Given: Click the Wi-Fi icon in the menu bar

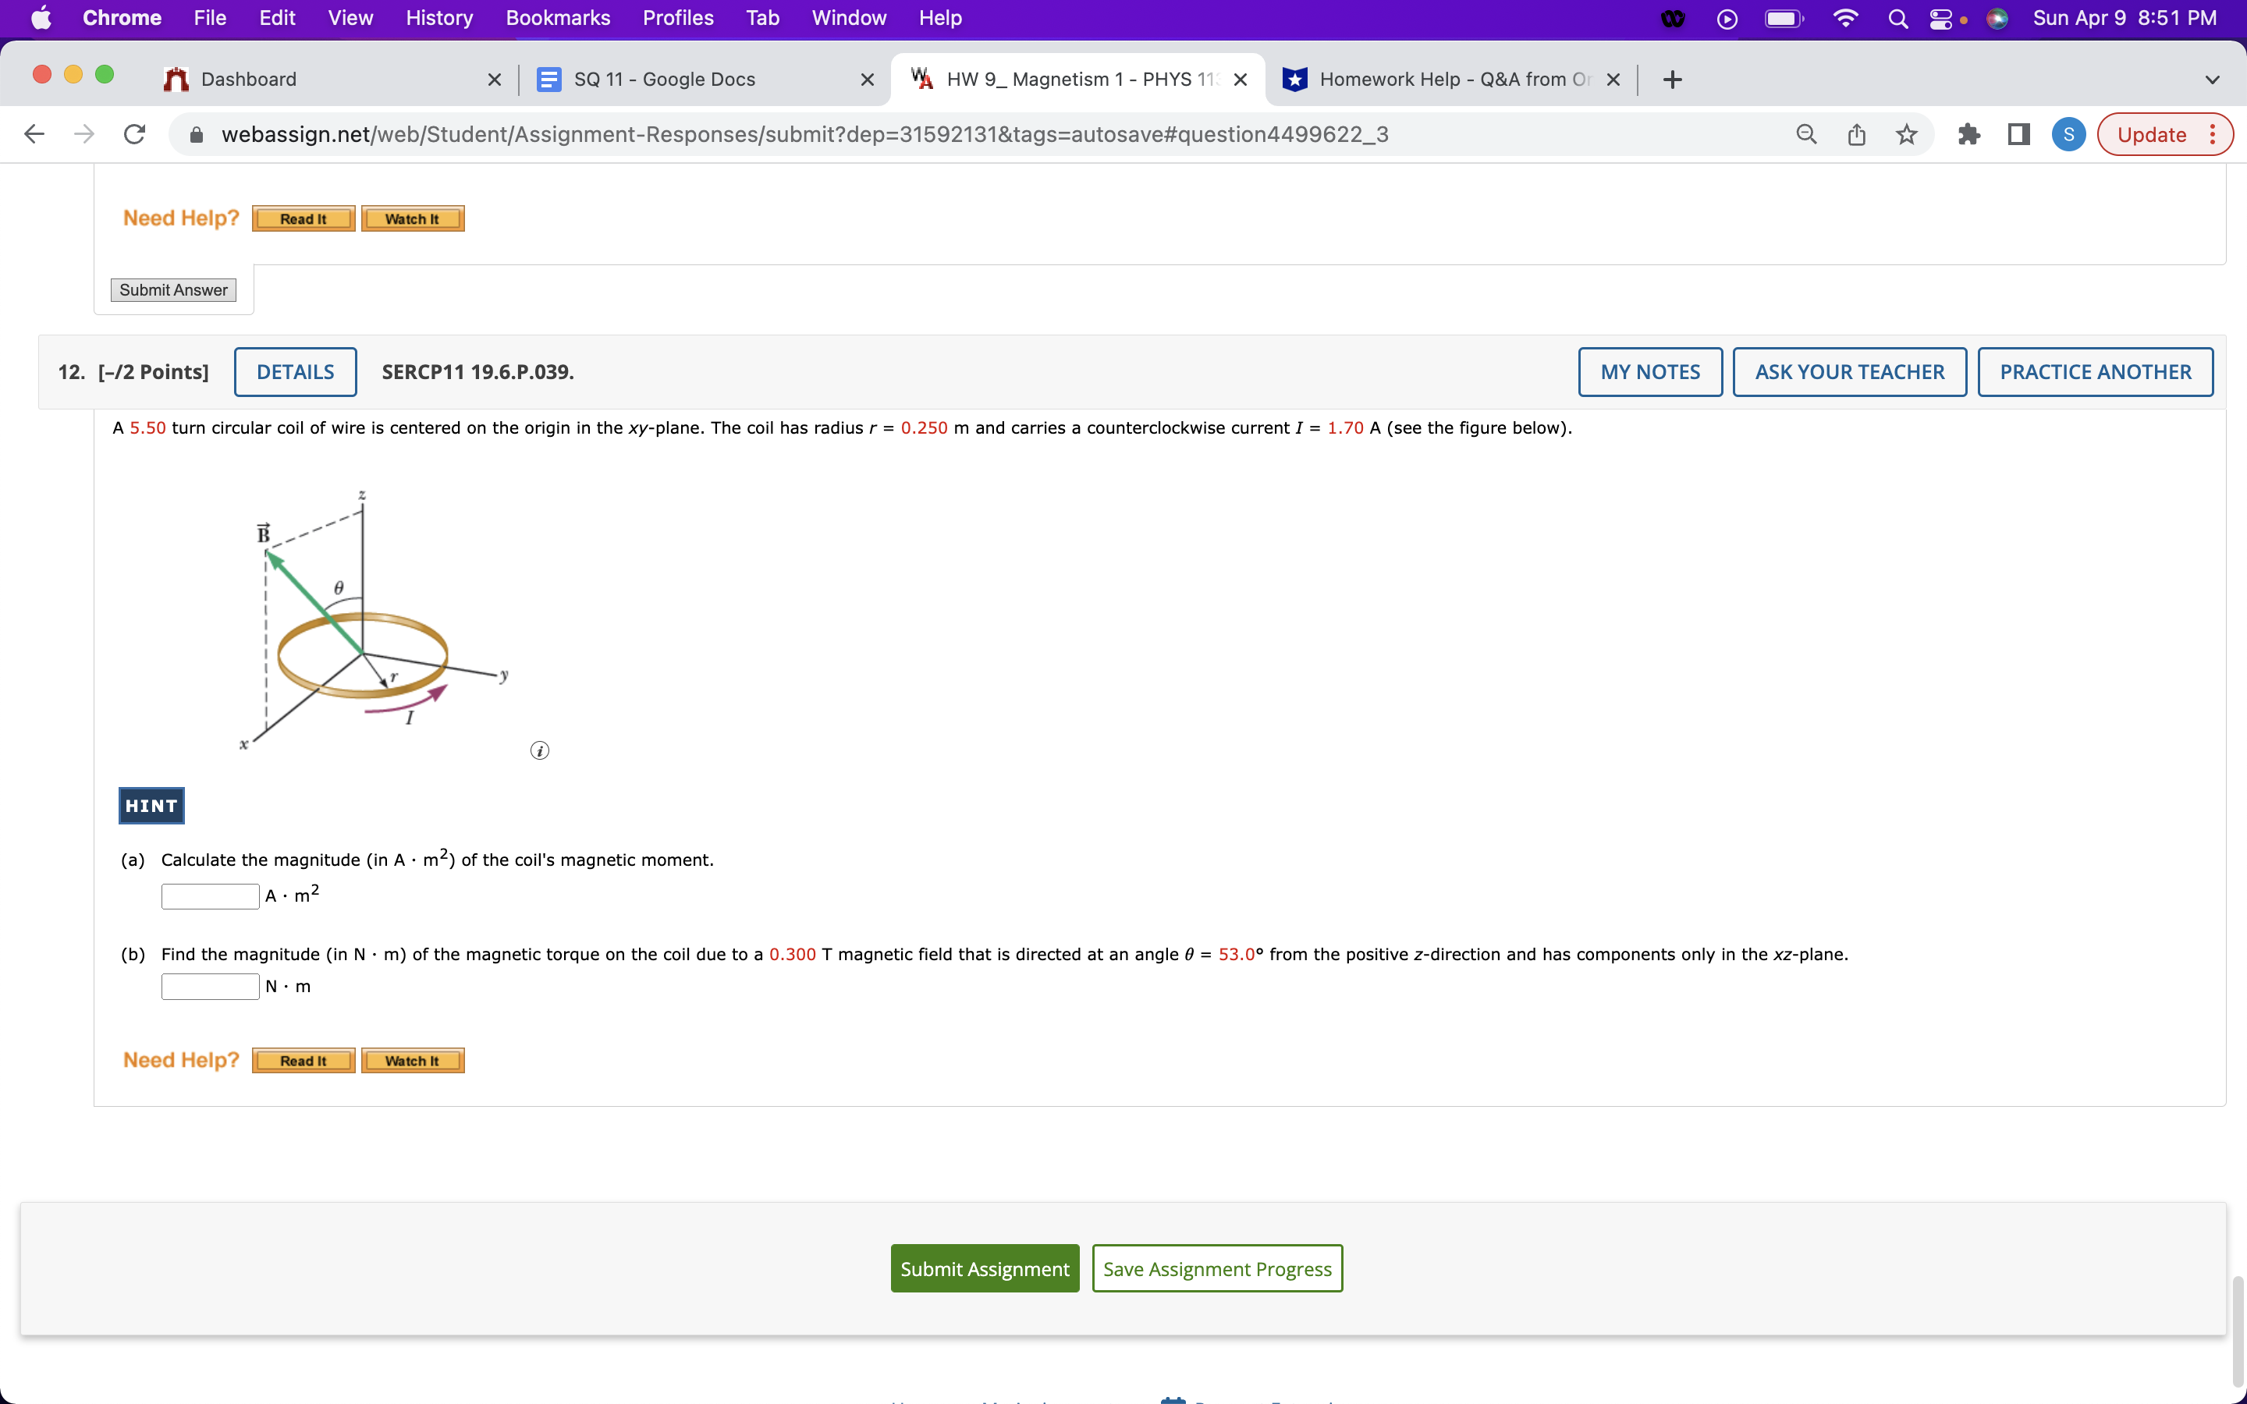Looking at the screenshot, I should pos(1846,18).
